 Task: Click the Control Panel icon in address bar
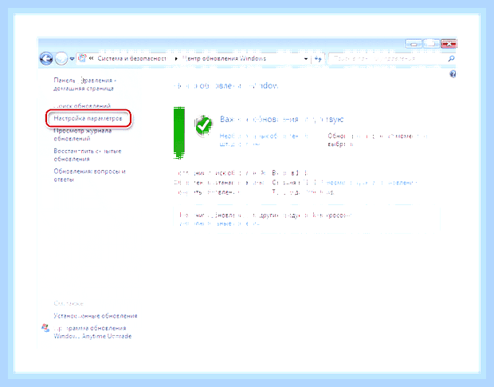[x=82, y=58]
